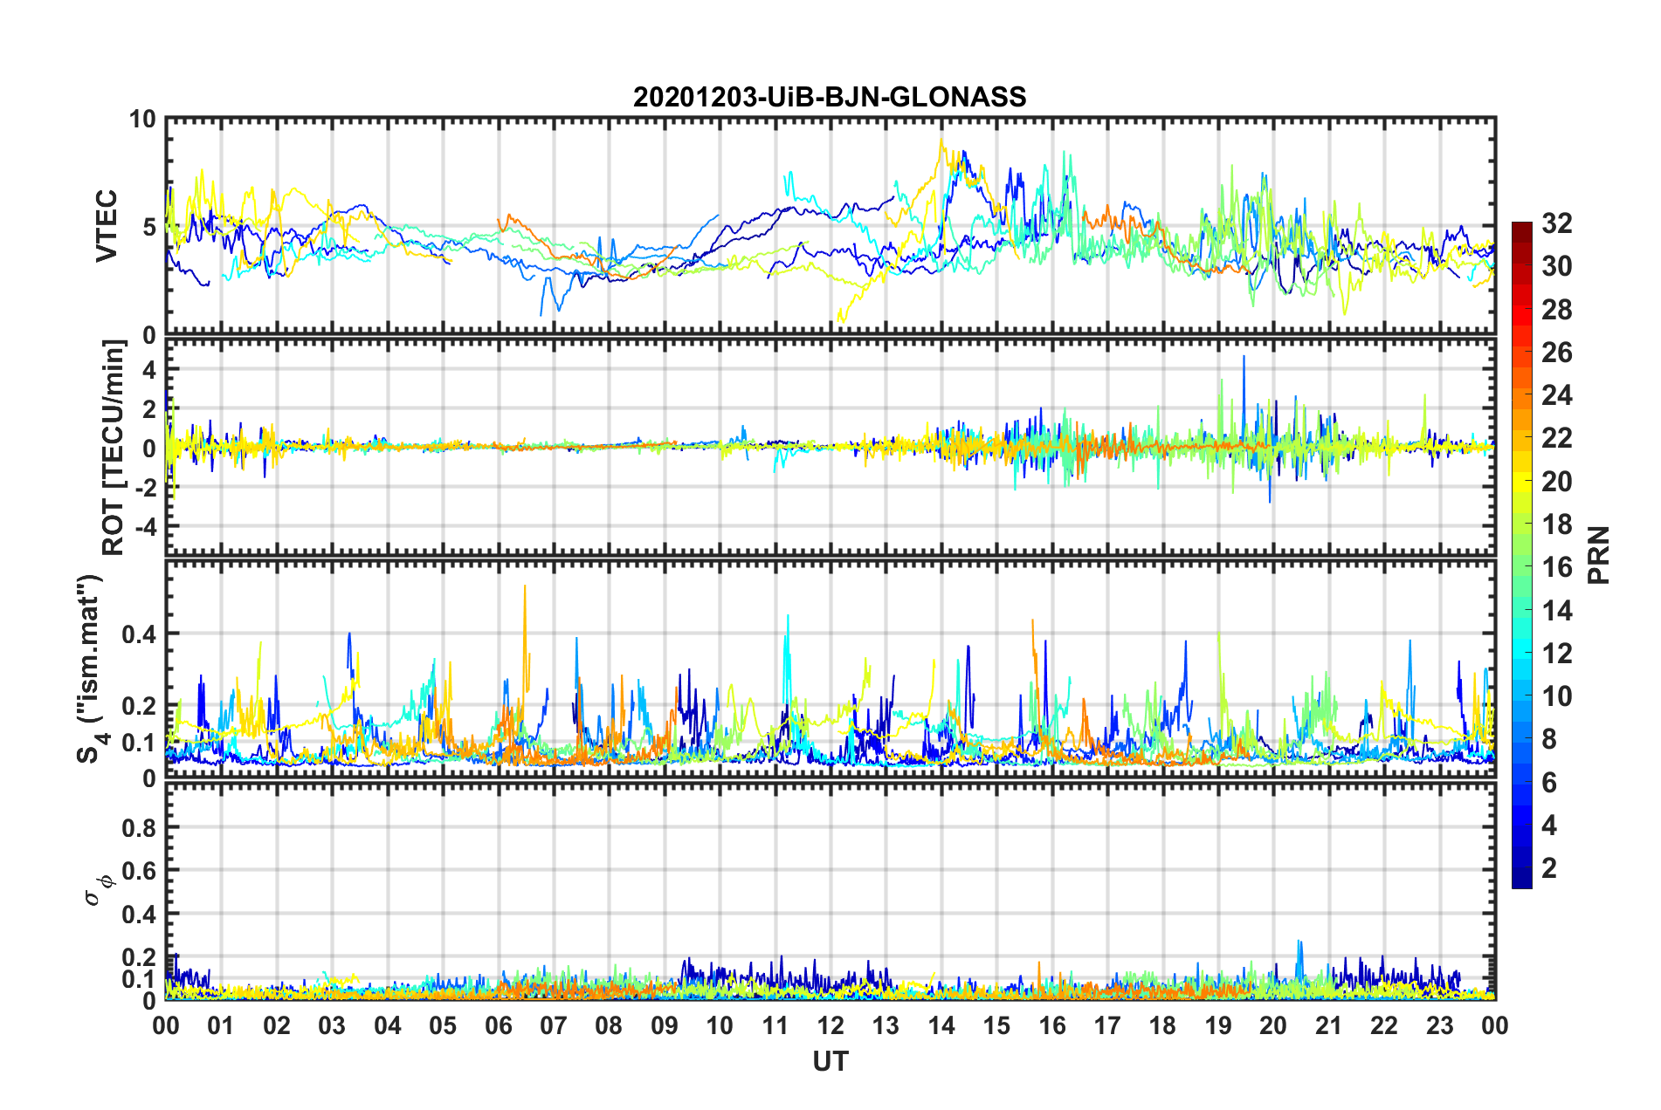Click VTEC axis tick label 5
1661x1110 pixels.
pyautogui.click(x=149, y=227)
